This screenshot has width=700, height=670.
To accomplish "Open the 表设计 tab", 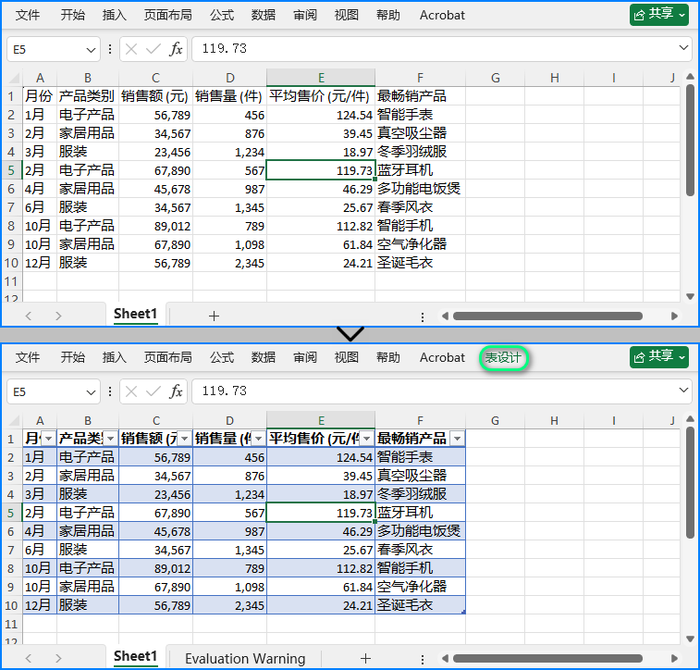I will 503,357.
